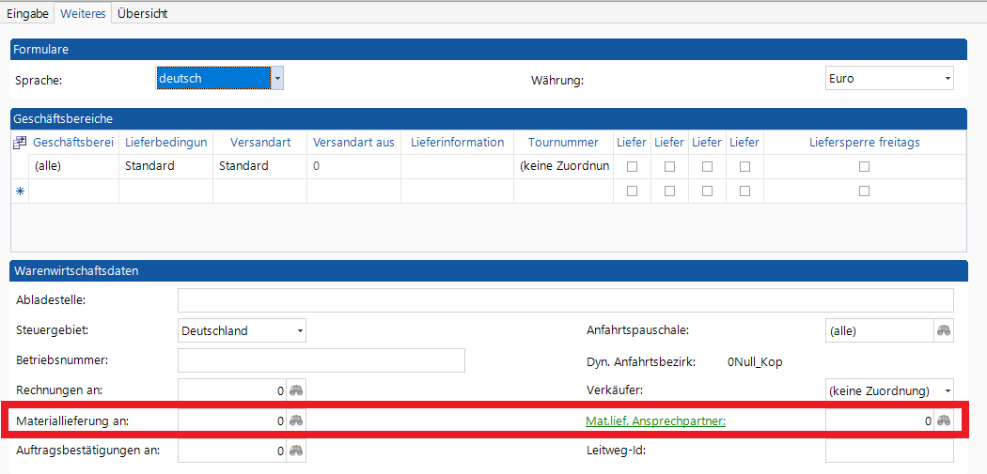Click grid selector icon in Geschäftsbereiche table

click(20, 143)
